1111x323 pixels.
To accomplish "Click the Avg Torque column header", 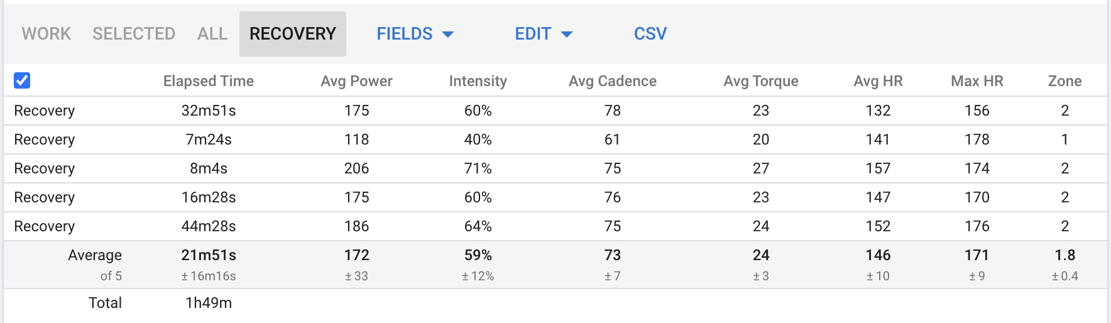I will (760, 81).
